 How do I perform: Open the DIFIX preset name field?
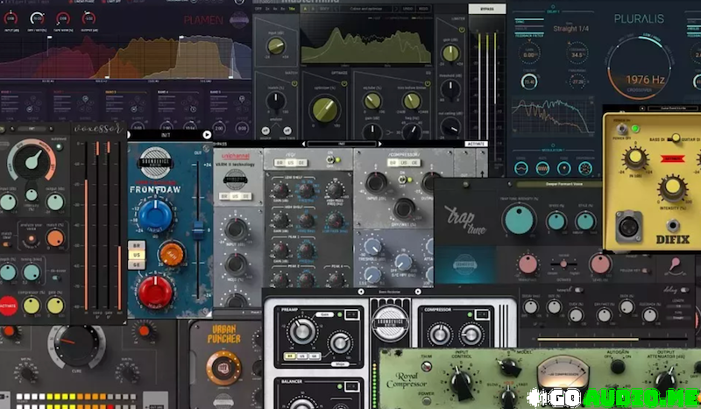click(673, 109)
